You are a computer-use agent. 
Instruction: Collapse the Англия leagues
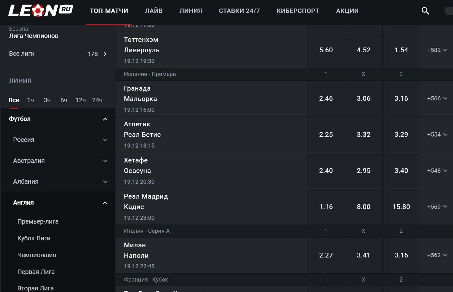point(58,202)
